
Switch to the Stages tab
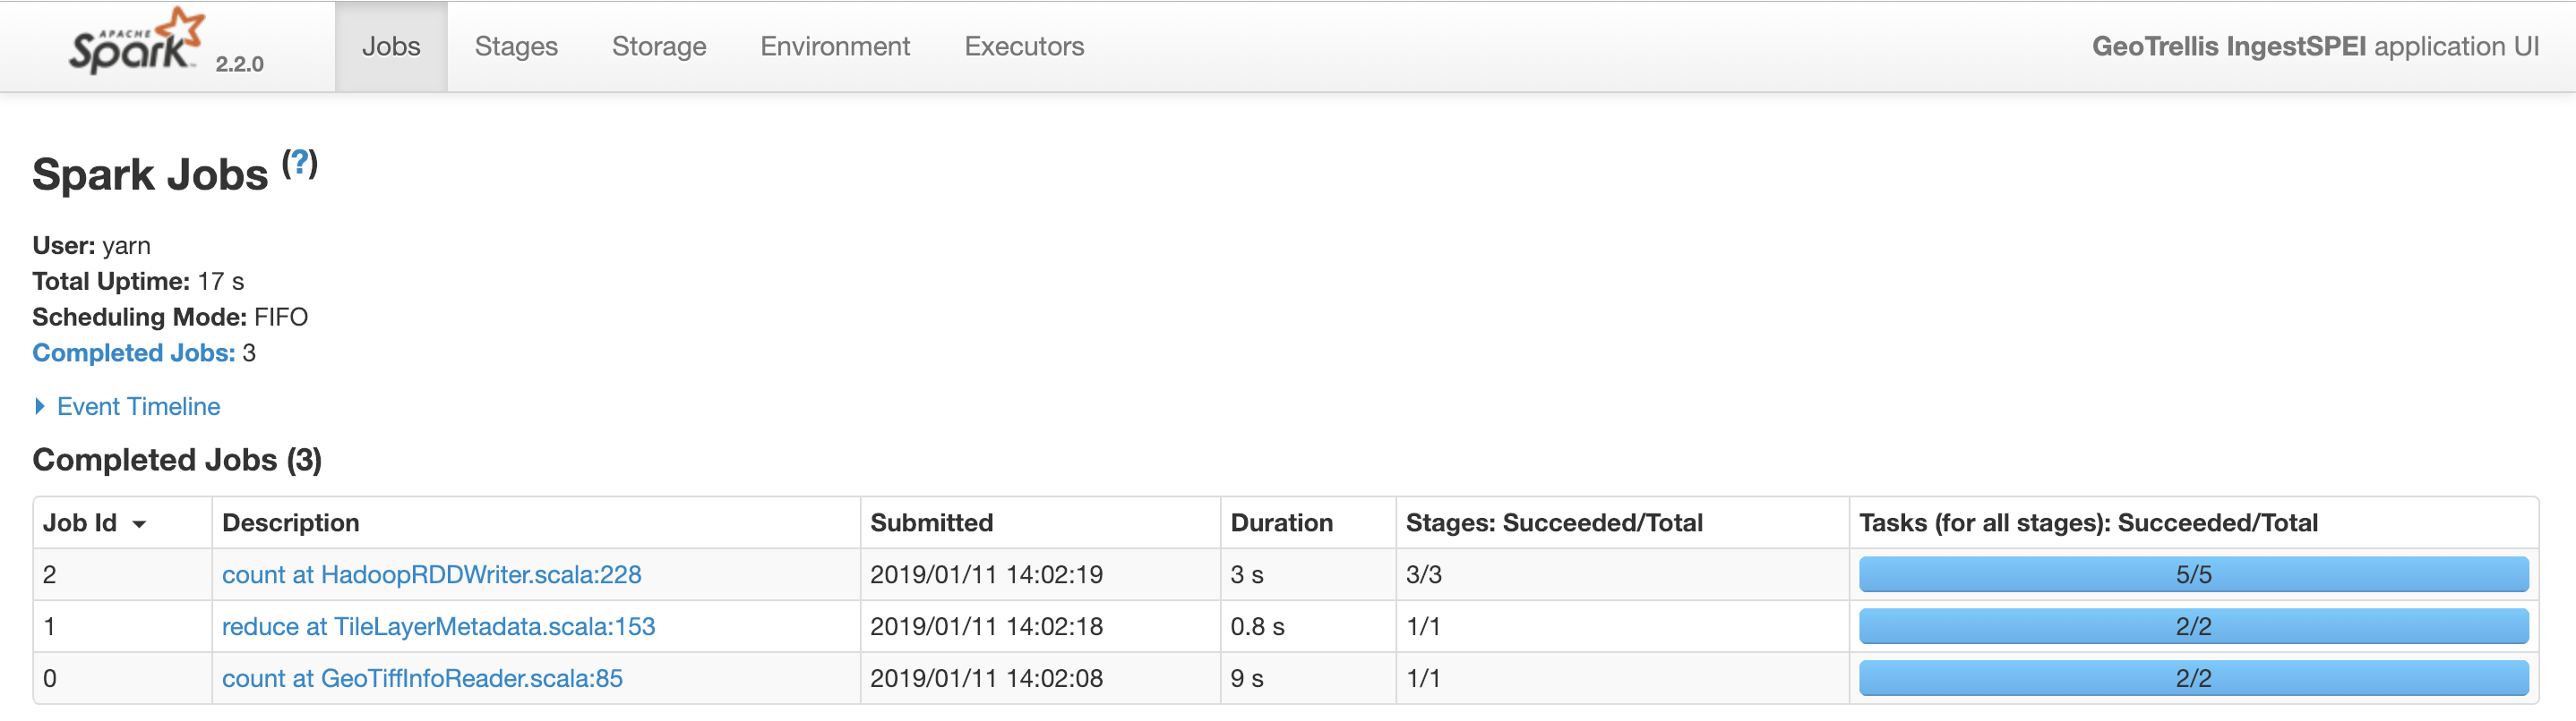[516, 45]
